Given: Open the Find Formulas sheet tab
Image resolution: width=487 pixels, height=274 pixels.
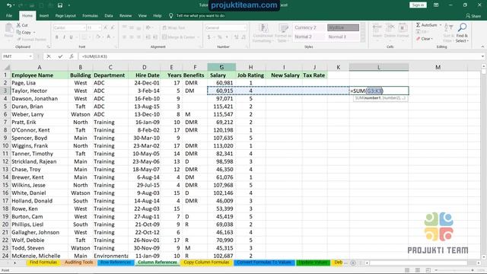Looking at the screenshot, I should (x=43, y=263).
